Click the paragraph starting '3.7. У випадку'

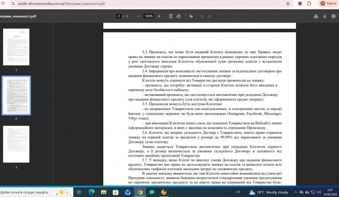point(205,164)
